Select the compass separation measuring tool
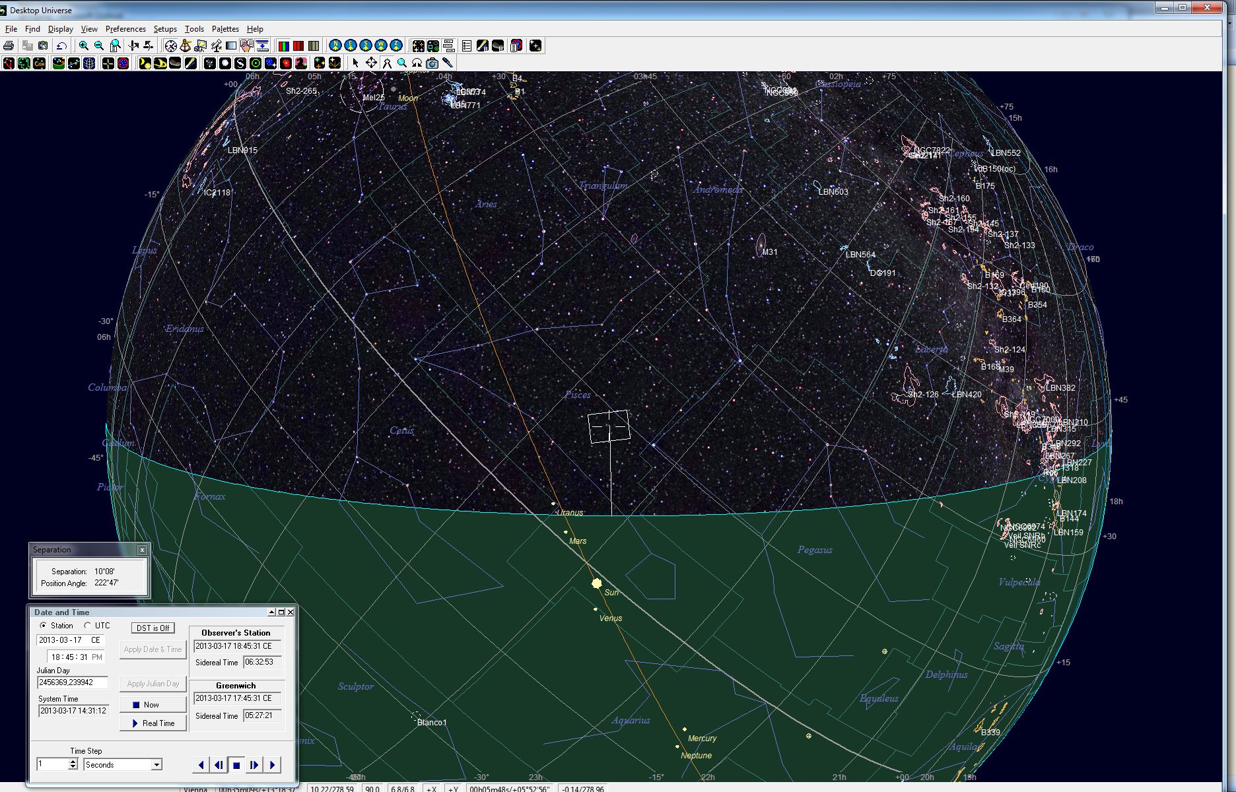This screenshot has height=792, width=1236. coord(387,63)
